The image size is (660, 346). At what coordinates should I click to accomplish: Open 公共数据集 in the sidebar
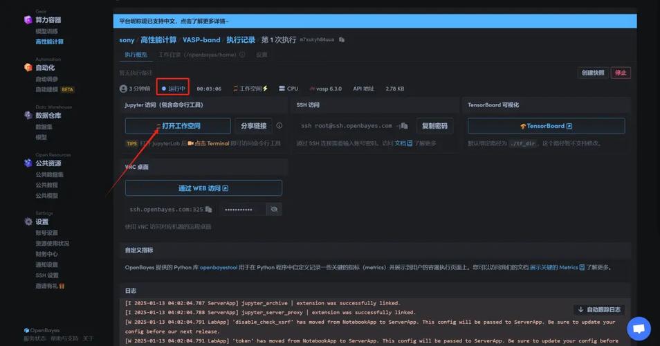click(x=50, y=174)
